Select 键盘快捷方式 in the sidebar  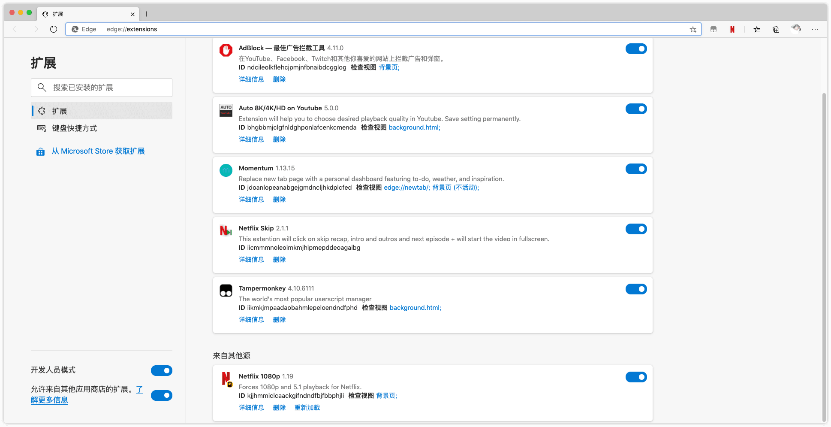(102, 128)
